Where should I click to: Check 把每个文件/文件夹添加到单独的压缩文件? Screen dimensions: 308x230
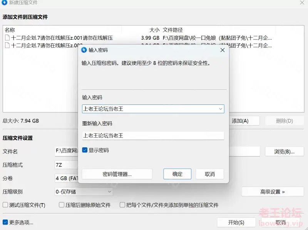(x=122, y=205)
